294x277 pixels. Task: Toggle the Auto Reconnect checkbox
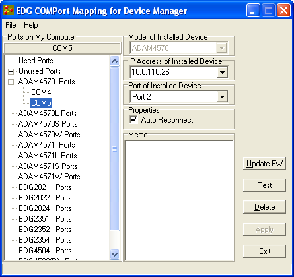coord(133,120)
